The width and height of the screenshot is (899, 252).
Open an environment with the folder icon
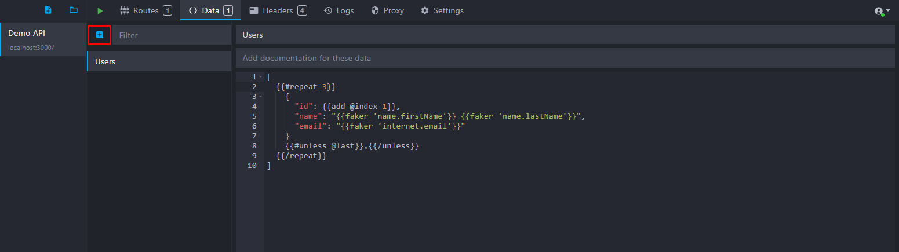pos(73,10)
